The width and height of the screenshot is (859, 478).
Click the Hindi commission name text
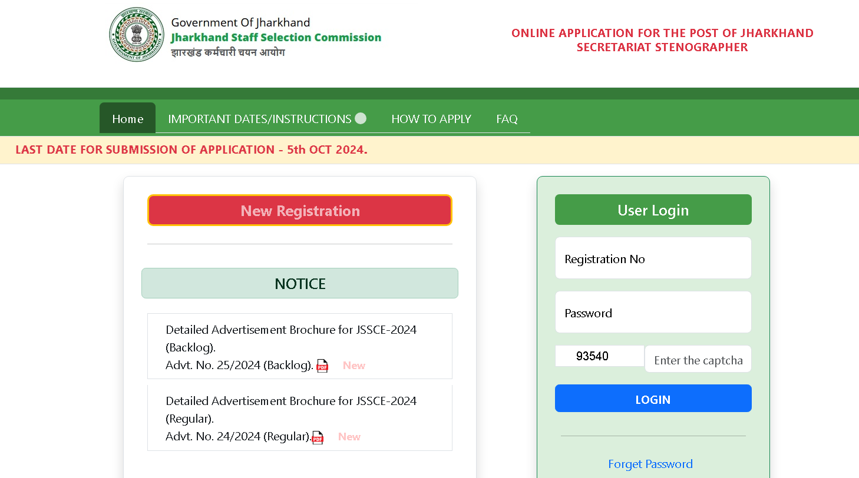click(228, 52)
